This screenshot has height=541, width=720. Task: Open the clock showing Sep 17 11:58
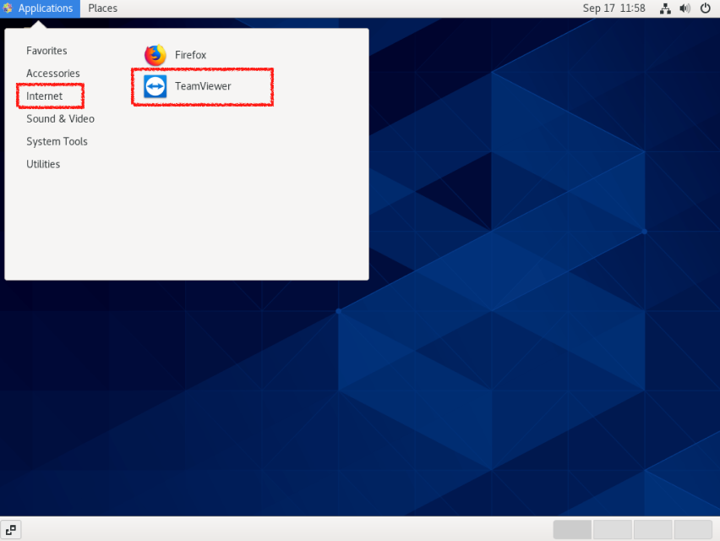click(x=614, y=8)
